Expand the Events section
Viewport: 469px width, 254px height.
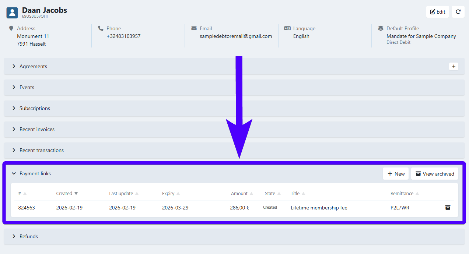(27, 87)
